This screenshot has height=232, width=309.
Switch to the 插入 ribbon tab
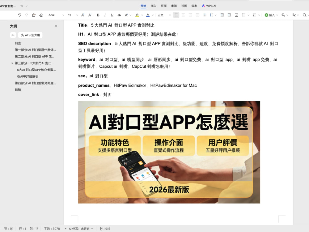click(x=154, y=6)
